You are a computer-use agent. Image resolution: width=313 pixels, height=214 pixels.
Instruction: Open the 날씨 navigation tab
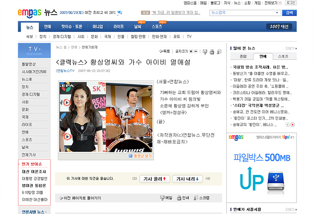[138, 26]
